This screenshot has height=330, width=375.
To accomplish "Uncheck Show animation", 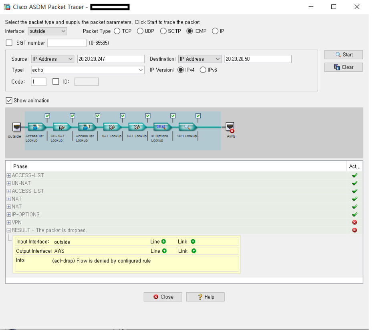I will 9,100.
